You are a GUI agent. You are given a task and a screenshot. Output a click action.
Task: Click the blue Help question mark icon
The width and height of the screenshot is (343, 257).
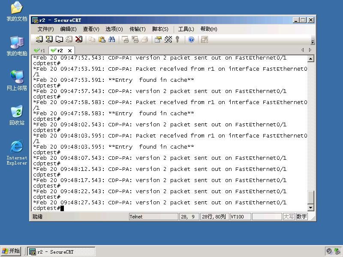[191, 39]
